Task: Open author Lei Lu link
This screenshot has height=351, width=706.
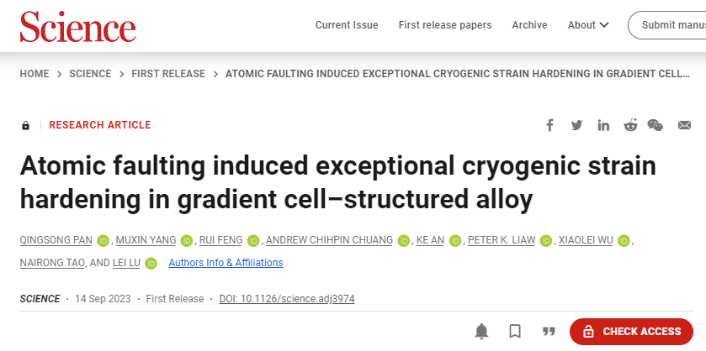Action: click(x=126, y=263)
